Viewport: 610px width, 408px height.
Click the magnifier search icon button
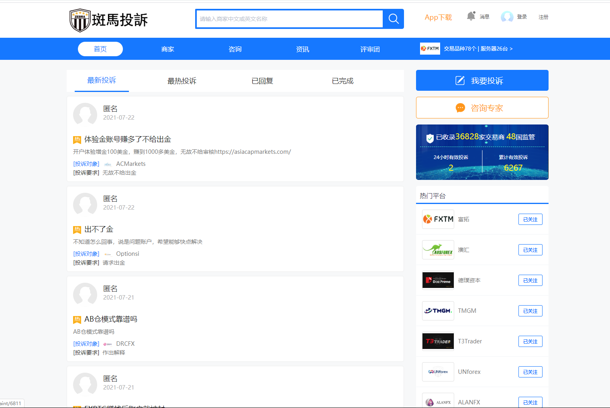(393, 19)
